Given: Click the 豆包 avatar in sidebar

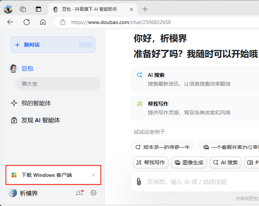Looking at the screenshot, I should (13, 68).
